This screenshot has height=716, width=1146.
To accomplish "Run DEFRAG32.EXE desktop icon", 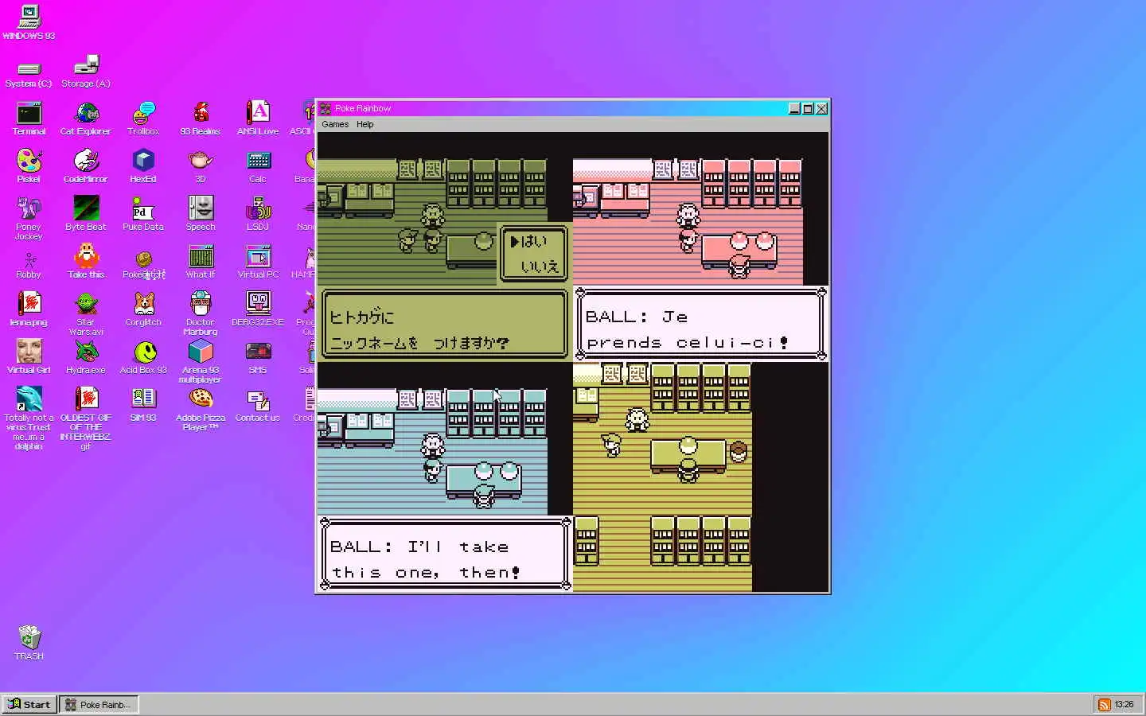I will 258,309.
